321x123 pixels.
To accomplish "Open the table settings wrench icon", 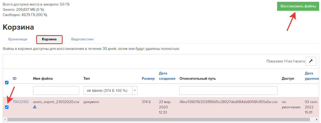I will tap(311, 61).
